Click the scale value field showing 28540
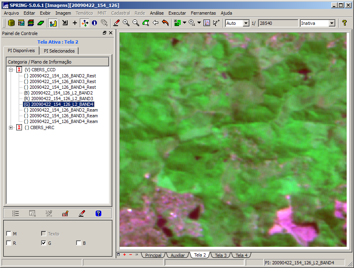 tap(278, 23)
